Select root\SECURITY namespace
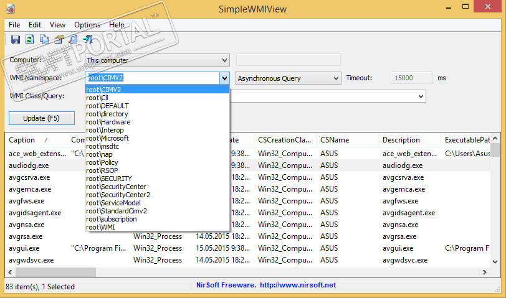 pos(157,179)
